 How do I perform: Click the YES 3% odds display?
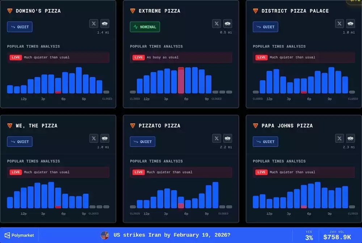click(x=309, y=235)
